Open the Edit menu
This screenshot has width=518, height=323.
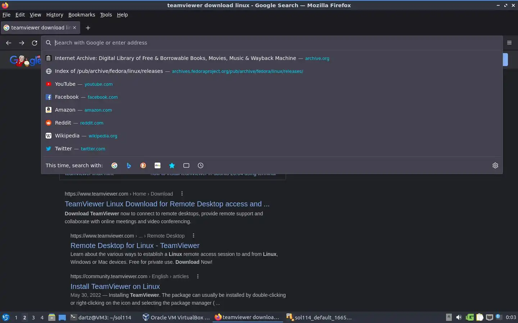20,15
